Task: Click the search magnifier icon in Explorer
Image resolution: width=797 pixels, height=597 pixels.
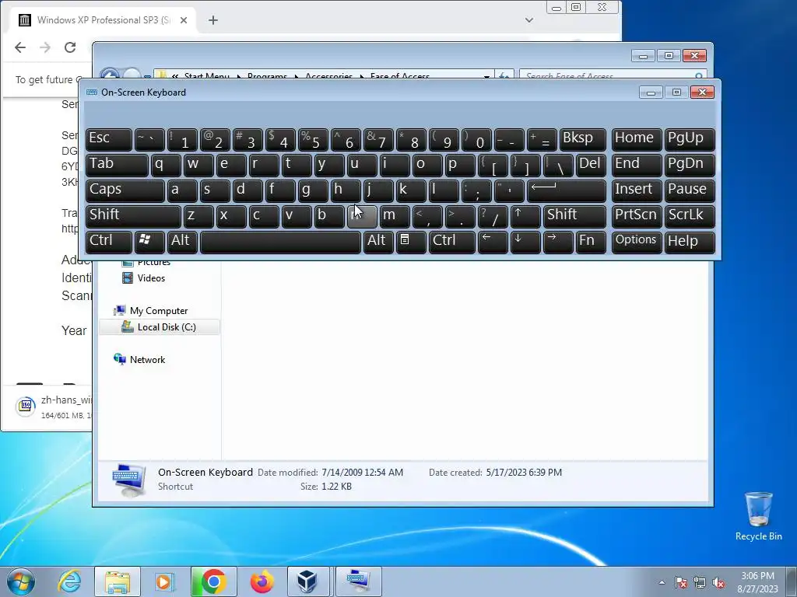Action: tap(699, 76)
